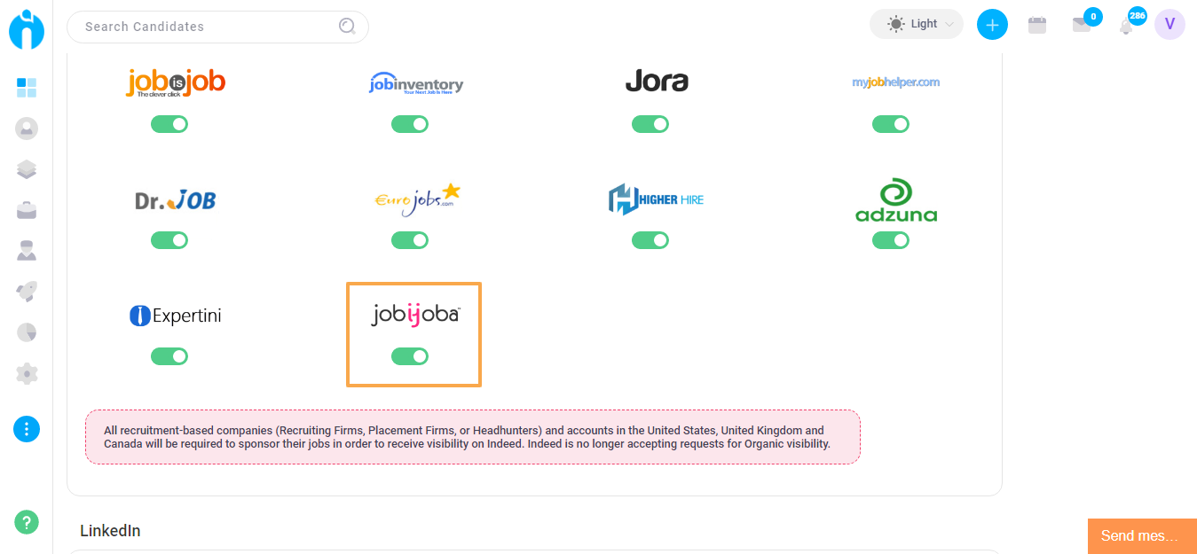The width and height of the screenshot is (1197, 554).
Task: Disable the Adzuna job board toggle
Action: tap(891, 240)
